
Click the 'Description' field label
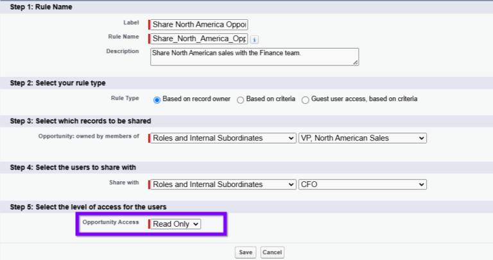pos(123,51)
